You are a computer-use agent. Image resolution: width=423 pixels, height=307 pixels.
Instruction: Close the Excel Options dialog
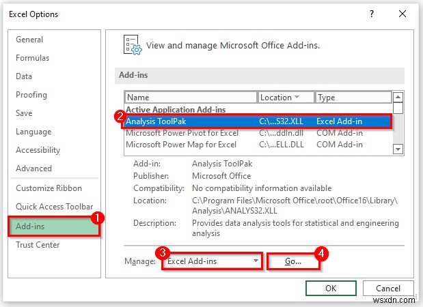[402, 14]
